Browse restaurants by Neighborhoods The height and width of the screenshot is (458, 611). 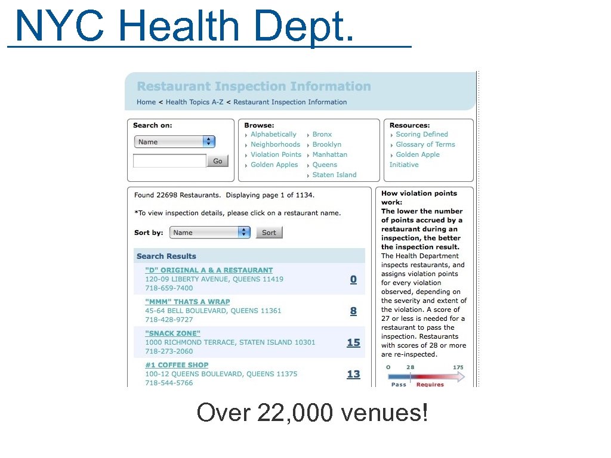tap(275, 144)
